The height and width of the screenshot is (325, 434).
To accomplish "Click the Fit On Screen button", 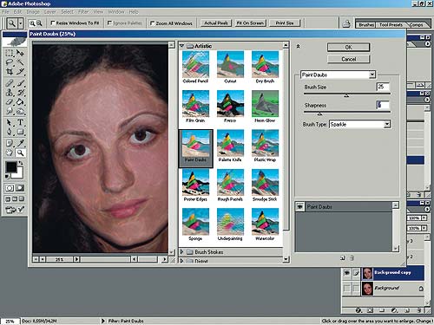I will pyautogui.click(x=250, y=23).
